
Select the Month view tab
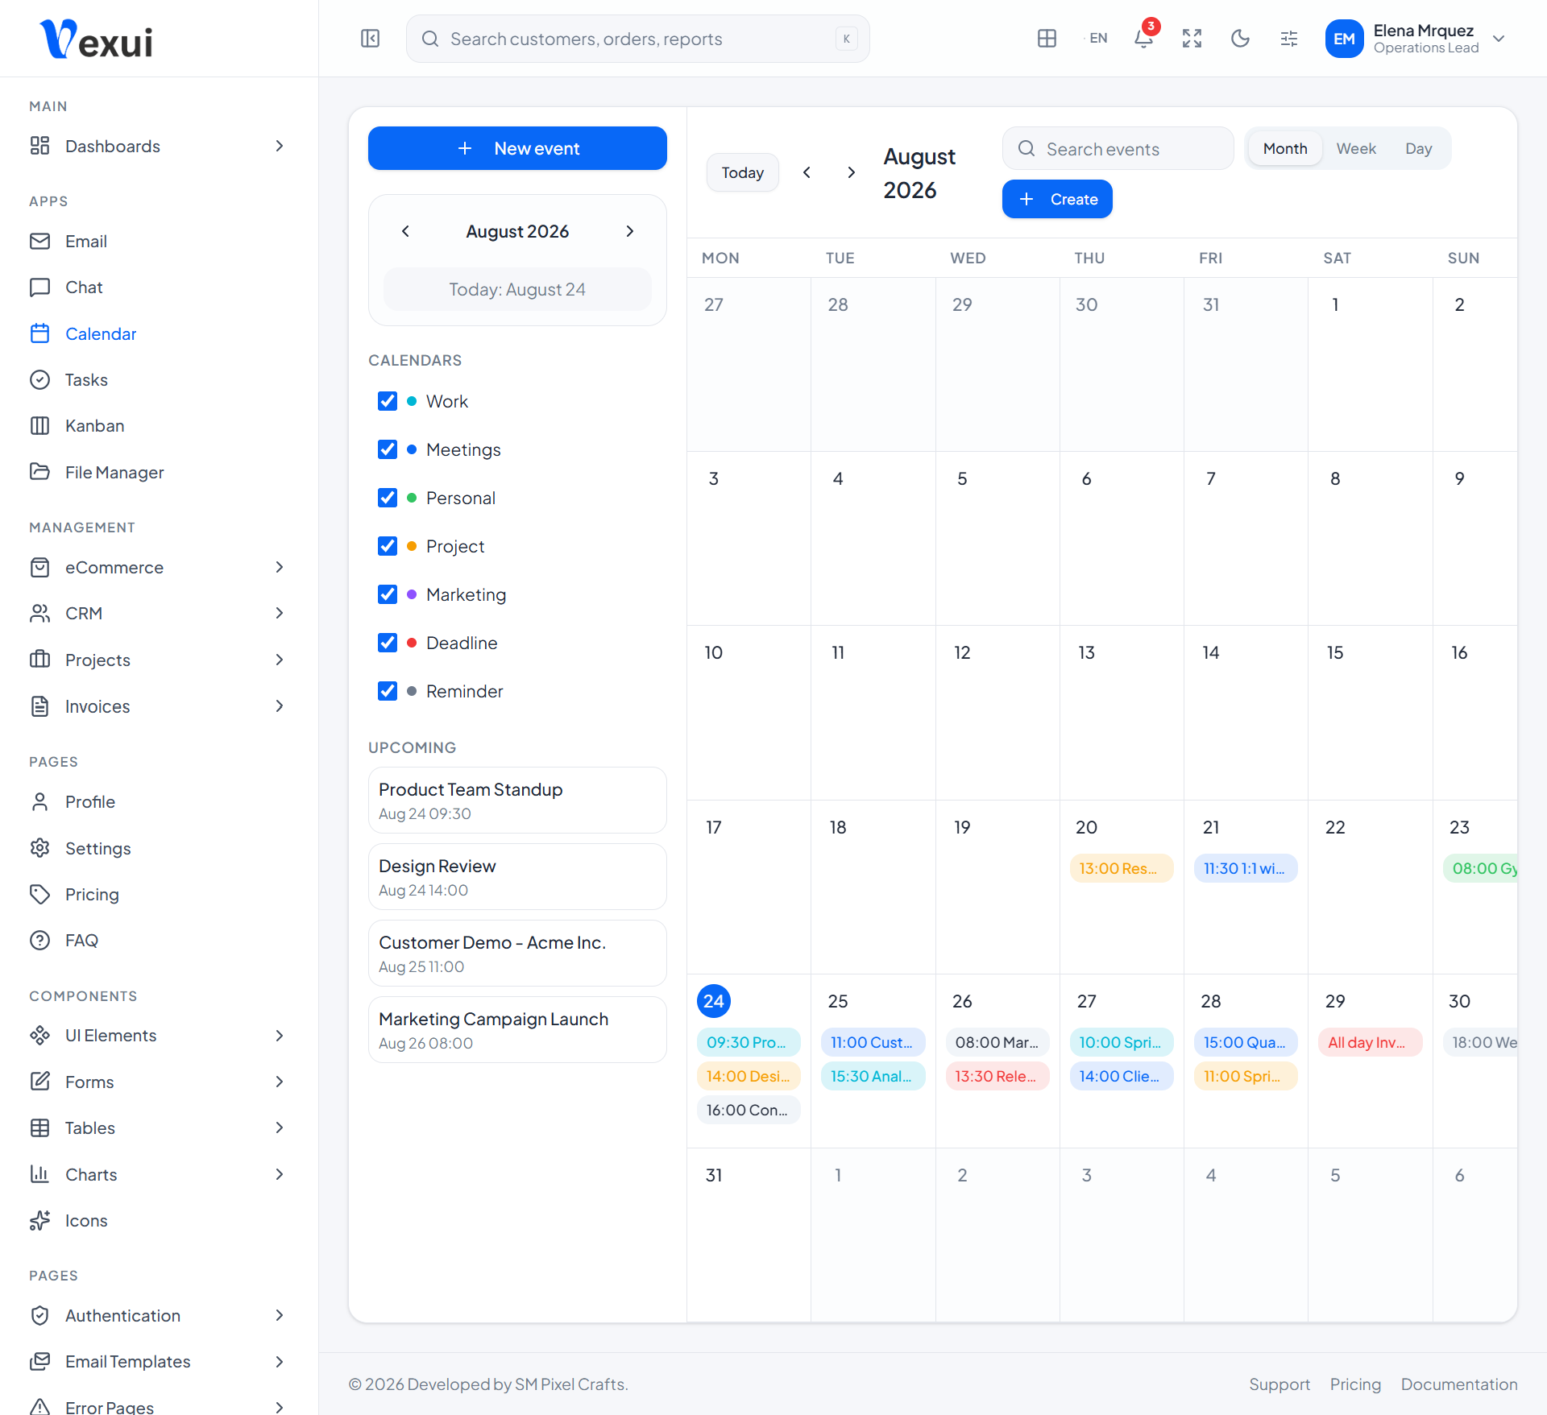pos(1285,149)
